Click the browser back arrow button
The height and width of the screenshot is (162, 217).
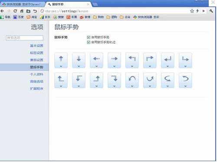[x=2, y=11]
